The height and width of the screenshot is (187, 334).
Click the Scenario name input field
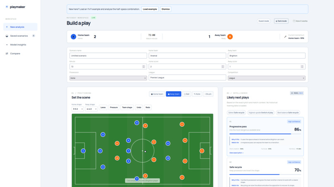[x=108, y=56]
